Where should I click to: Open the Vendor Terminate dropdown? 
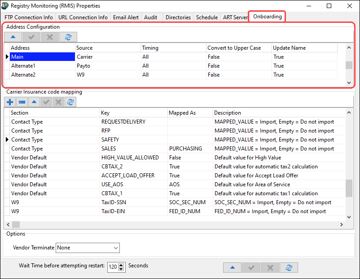pyautogui.click(x=116, y=248)
